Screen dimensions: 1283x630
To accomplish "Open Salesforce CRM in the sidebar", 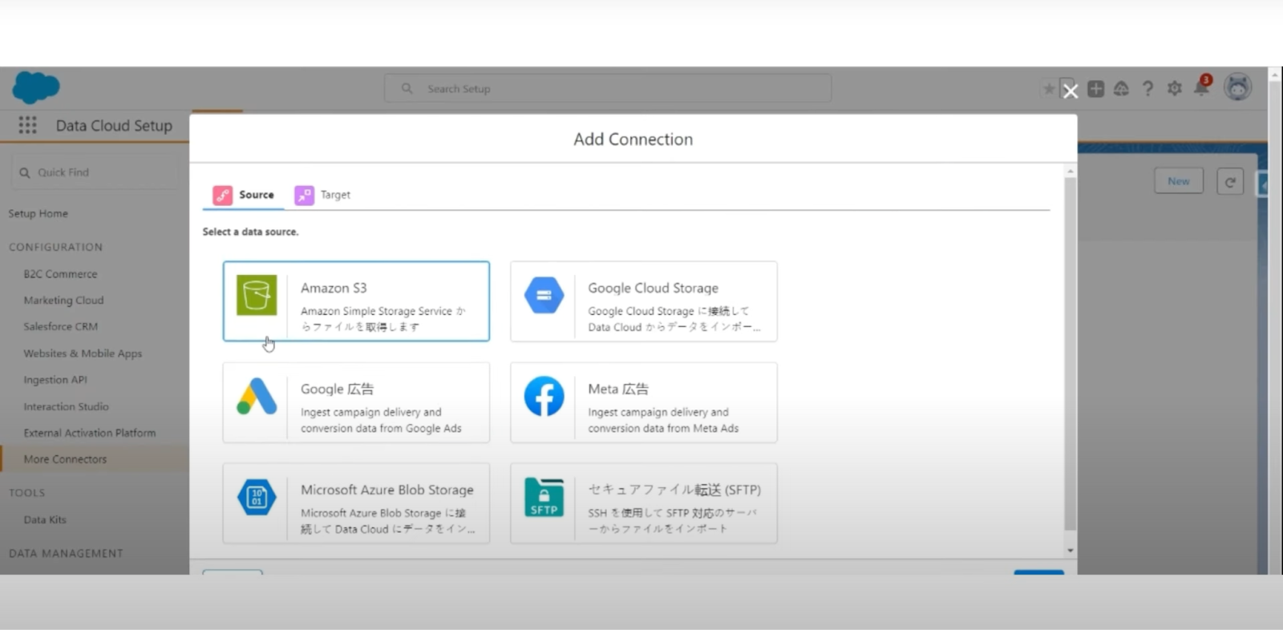I will click(60, 327).
